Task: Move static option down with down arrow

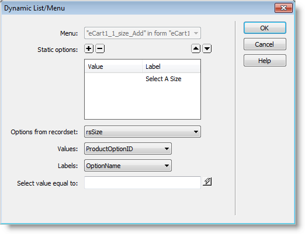Action: [x=207, y=48]
